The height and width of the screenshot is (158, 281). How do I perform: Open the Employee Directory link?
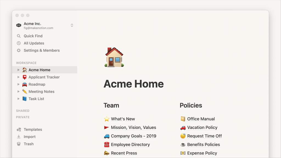click(x=130, y=145)
